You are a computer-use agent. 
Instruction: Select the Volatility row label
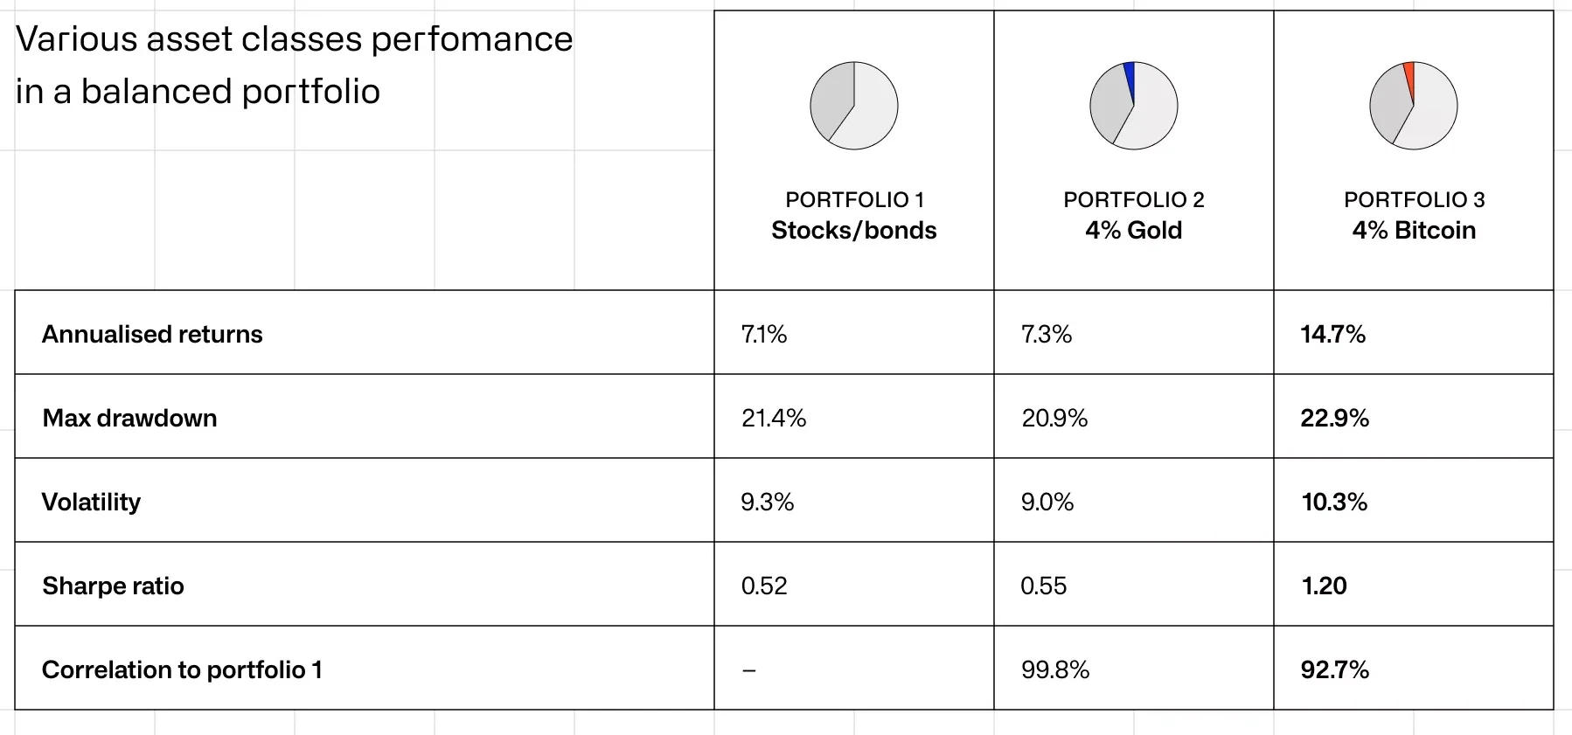coord(91,502)
